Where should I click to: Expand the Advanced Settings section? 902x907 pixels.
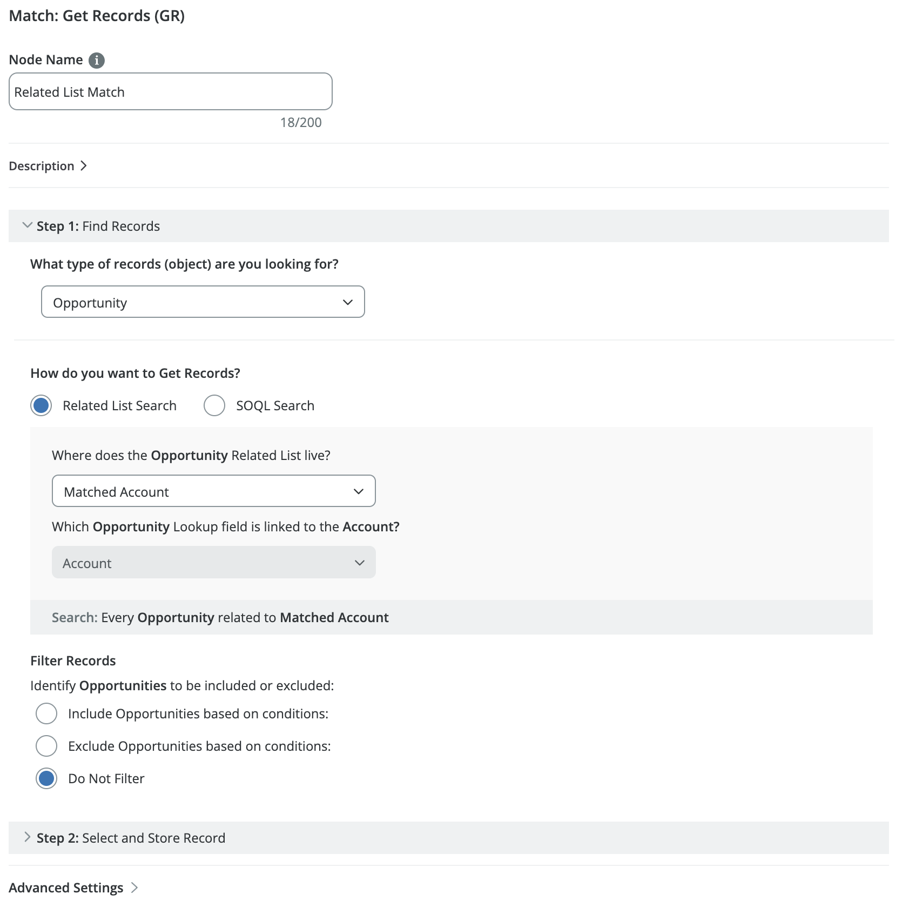pyautogui.click(x=66, y=888)
